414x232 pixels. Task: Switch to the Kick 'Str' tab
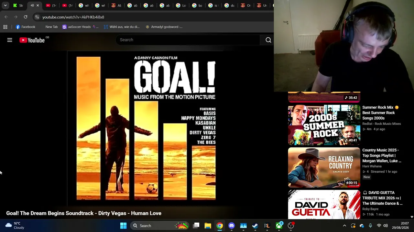coord(18,5)
